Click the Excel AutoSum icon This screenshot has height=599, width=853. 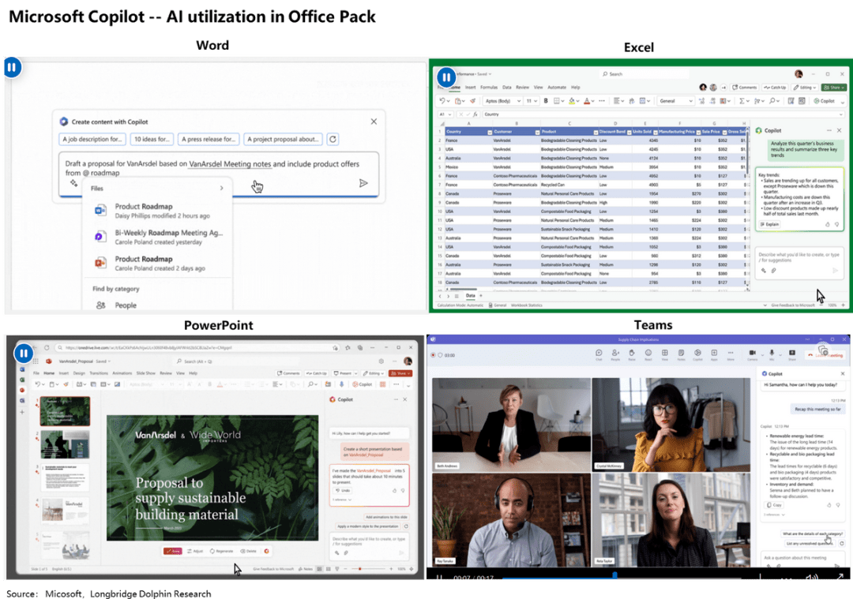(x=742, y=100)
